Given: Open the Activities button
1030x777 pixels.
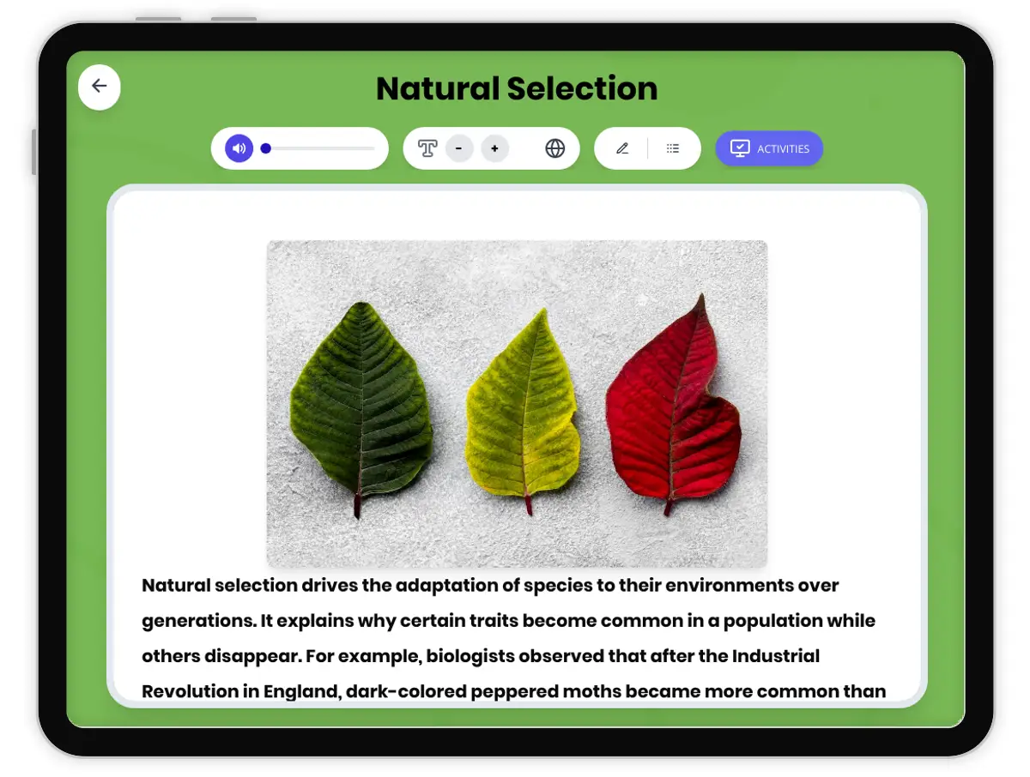Looking at the screenshot, I should (769, 148).
